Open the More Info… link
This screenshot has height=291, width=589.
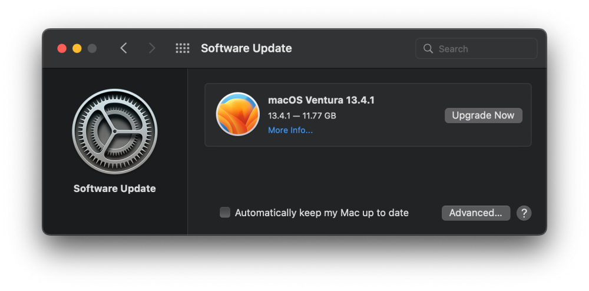coord(290,130)
